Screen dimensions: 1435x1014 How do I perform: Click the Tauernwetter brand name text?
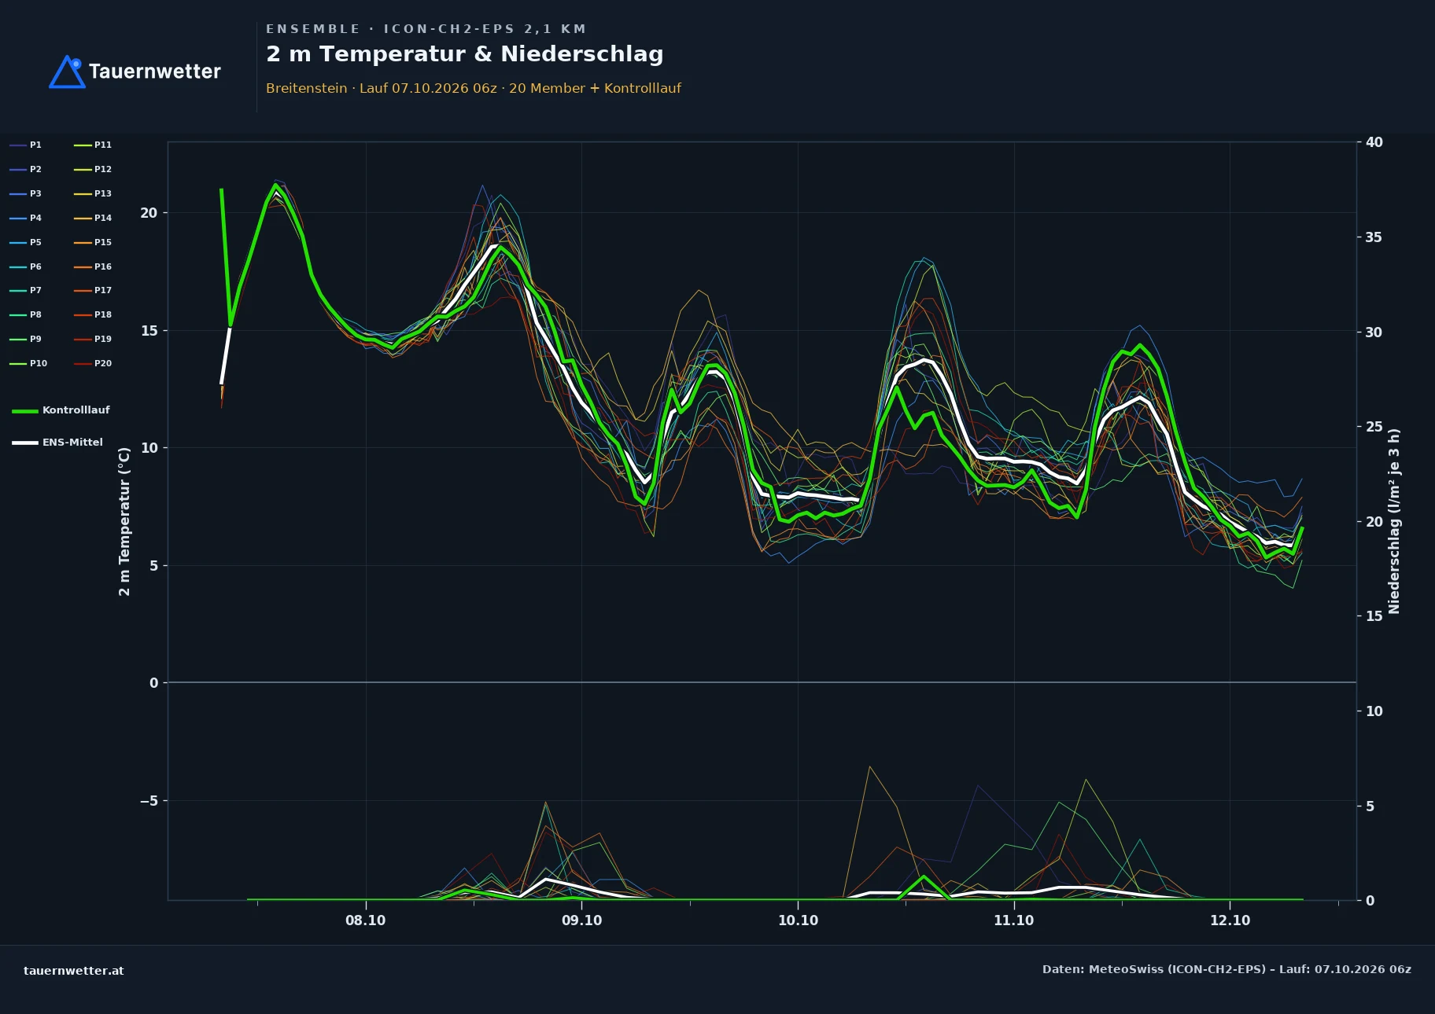[155, 72]
